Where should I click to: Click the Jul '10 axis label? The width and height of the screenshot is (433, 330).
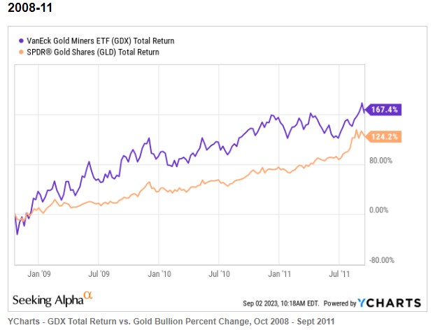(x=219, y=274)
